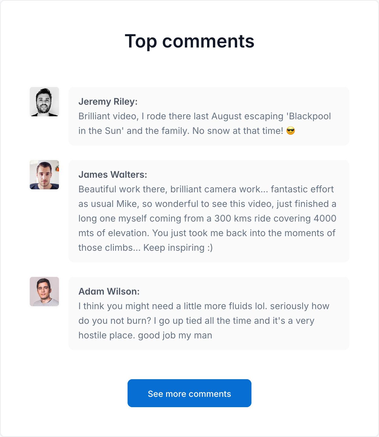This screenshot has height=437, width=379.
Task: Click the phrase 'Blackpool' in Jeremy's comment
Action: pyautogui.click(x=310, y=116)
